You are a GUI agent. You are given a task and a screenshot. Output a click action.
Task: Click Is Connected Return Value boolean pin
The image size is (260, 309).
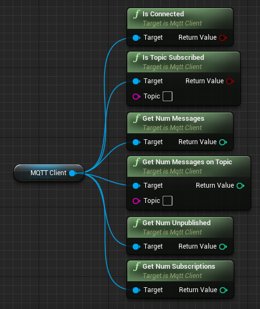pos(223,38)
